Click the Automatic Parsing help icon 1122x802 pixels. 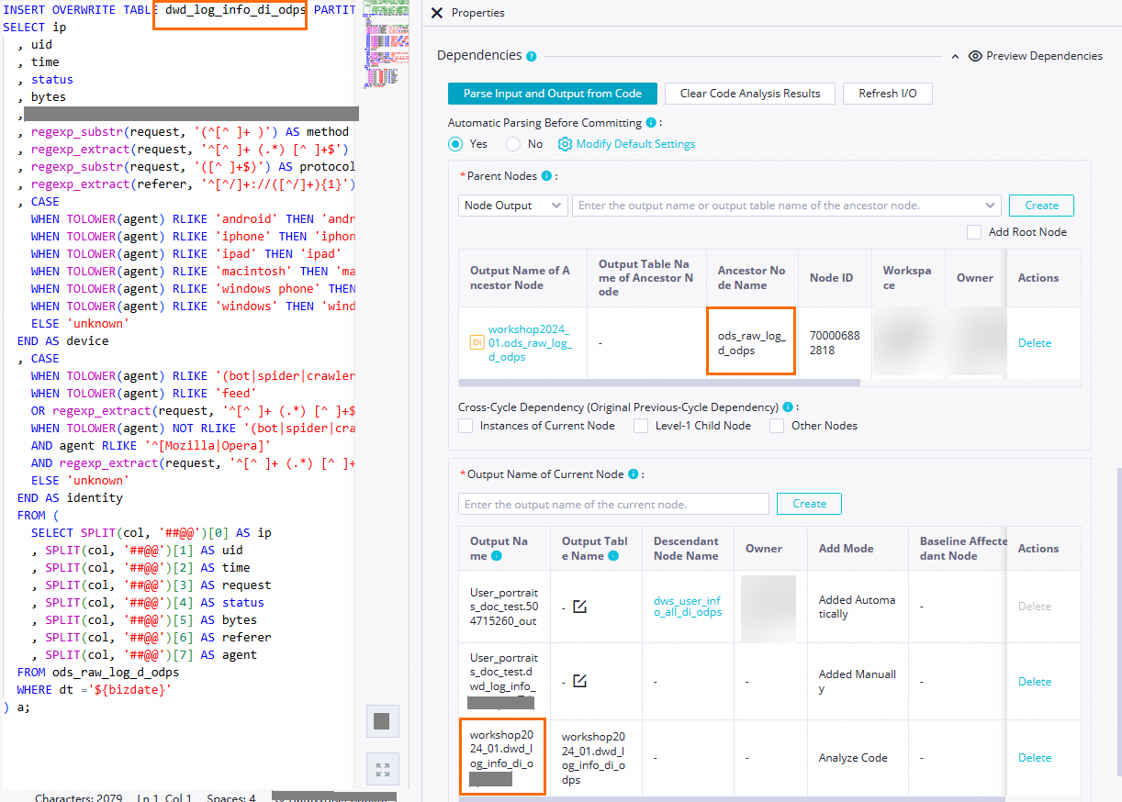pos(651,123)
